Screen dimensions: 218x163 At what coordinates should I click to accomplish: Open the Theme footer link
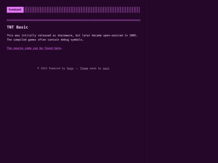(84, 68)
